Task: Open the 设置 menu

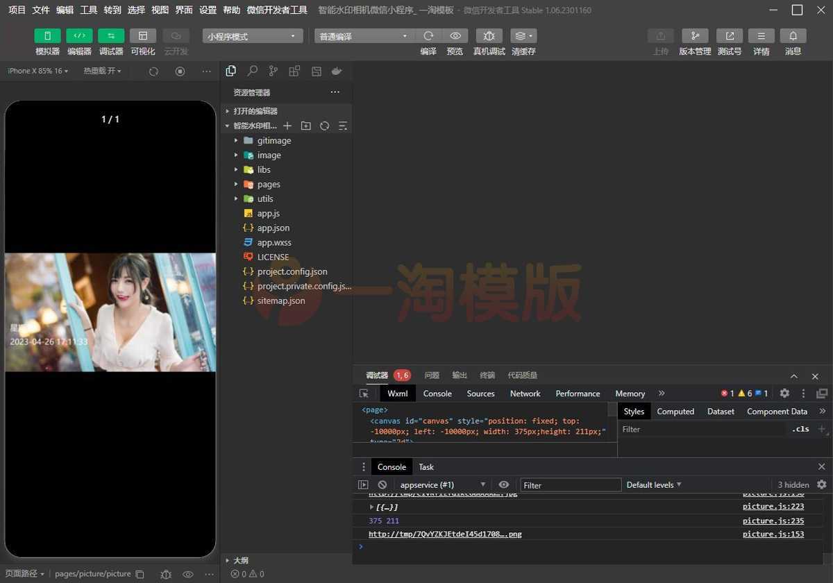Action: click(x=208, y=10)
